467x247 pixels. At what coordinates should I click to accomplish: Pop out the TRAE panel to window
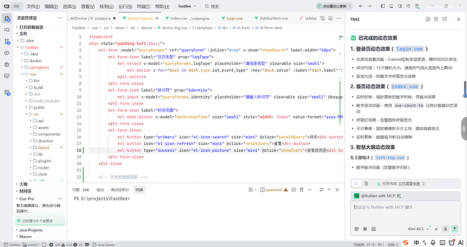click(x=445, y=19)
